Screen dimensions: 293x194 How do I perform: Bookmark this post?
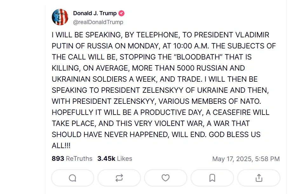pyautogui.click(x=212, y=178)
